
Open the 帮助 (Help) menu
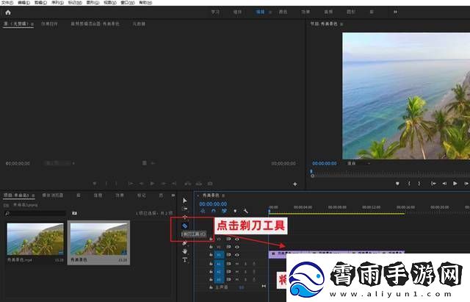point(145,3)
